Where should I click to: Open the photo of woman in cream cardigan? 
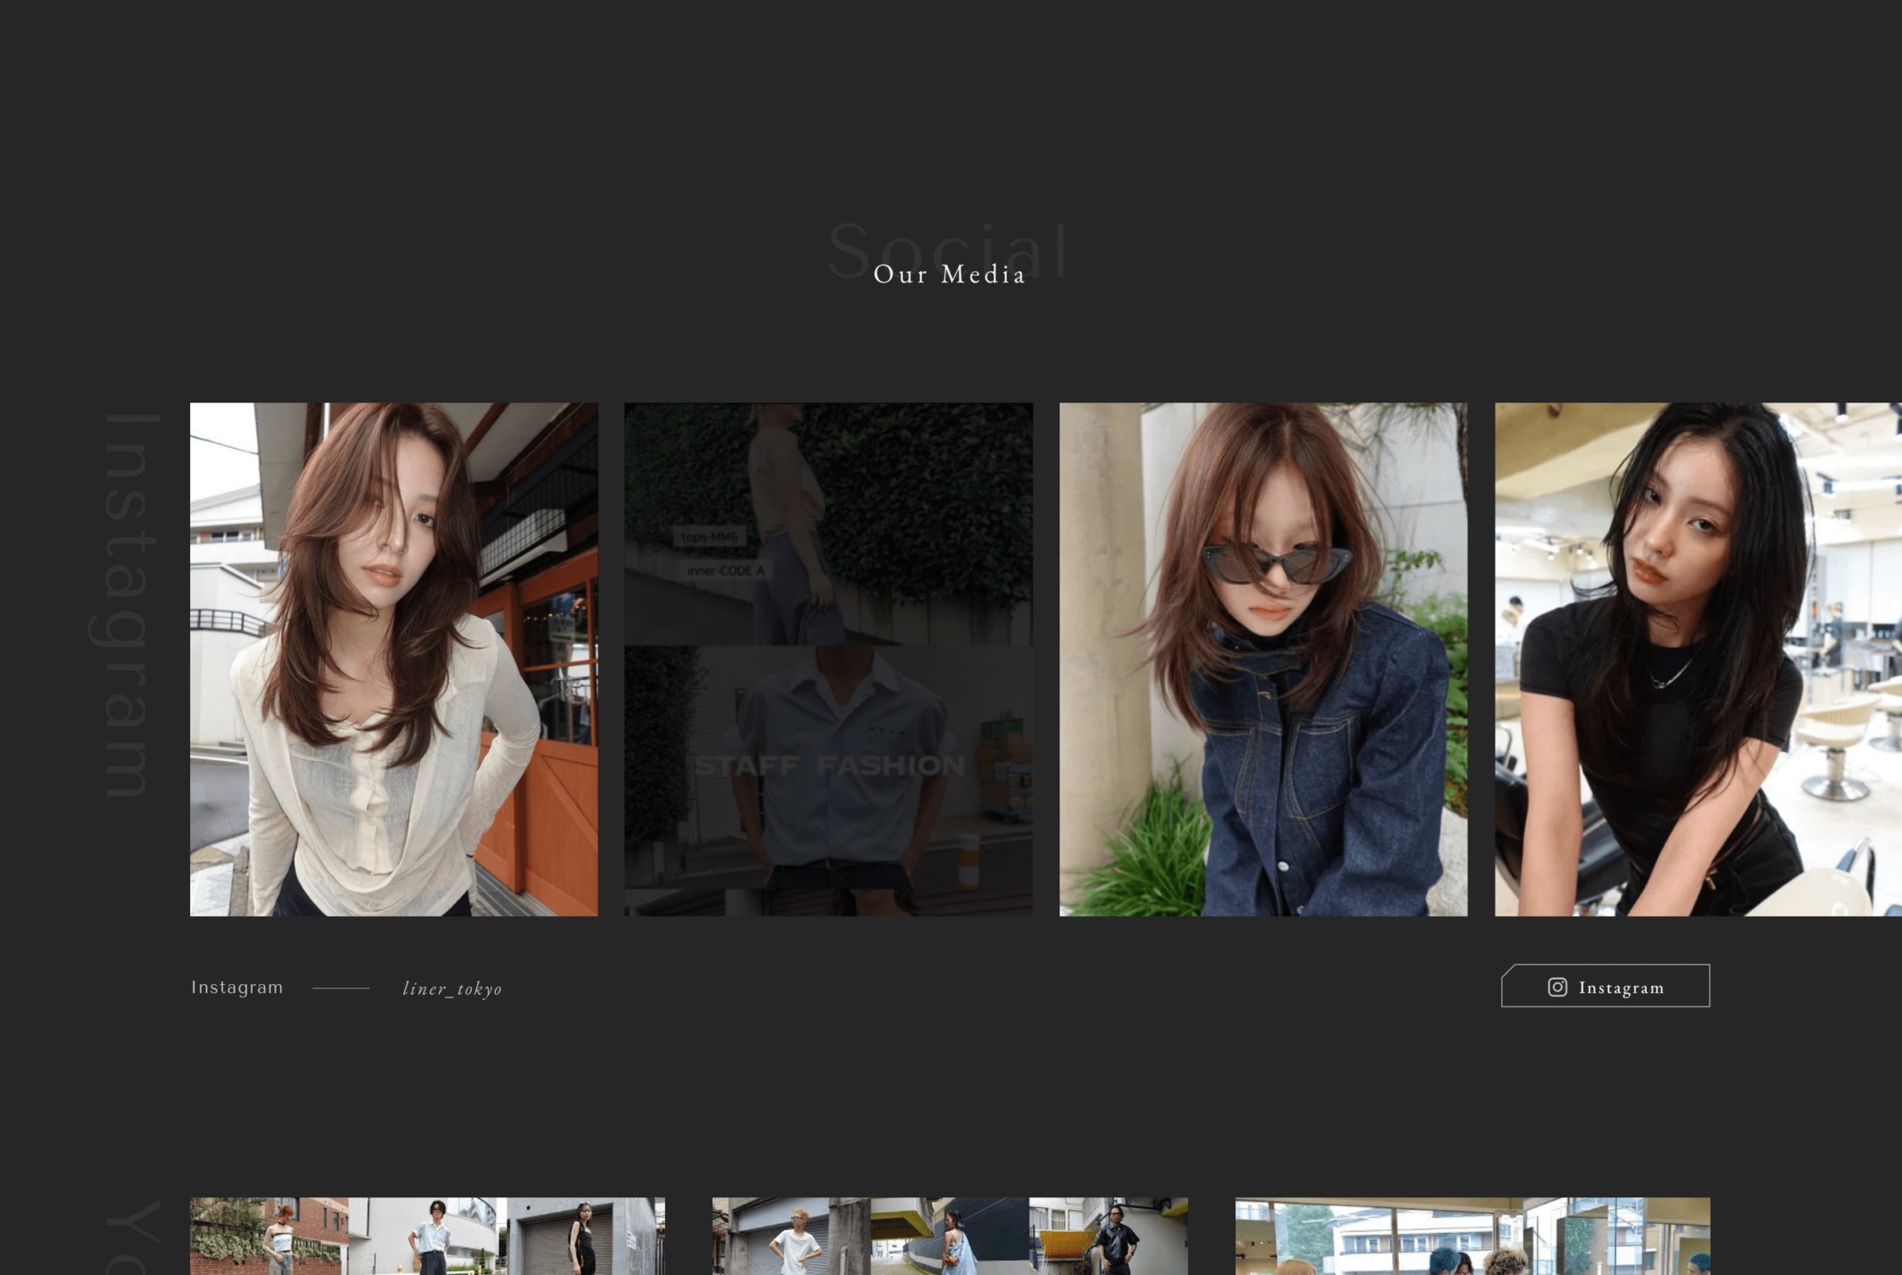(x=394, y=659)
